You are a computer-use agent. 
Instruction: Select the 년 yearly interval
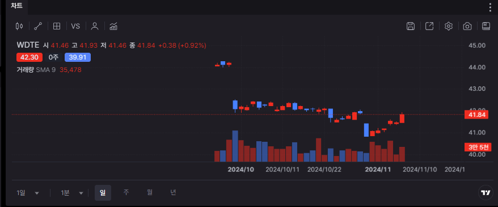[173, 192]
